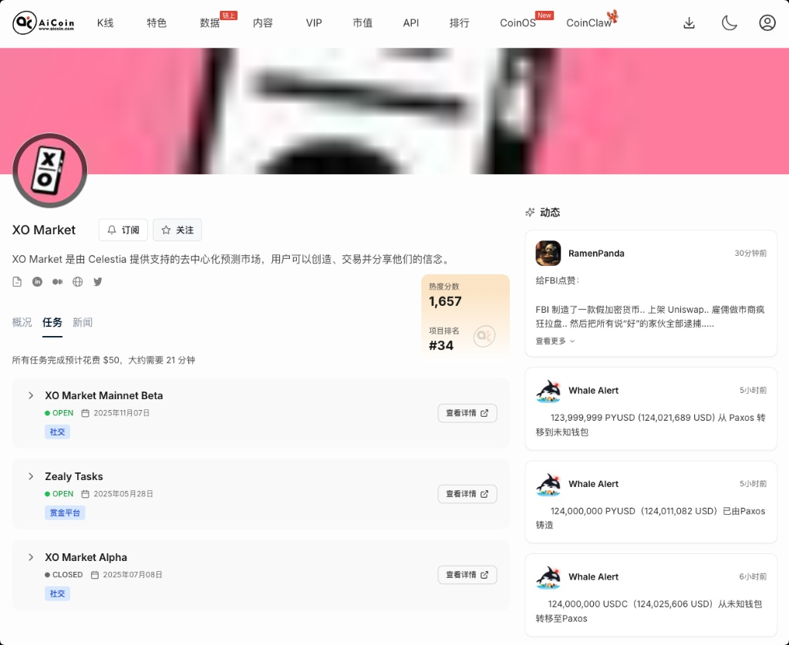
Task: Click the XO Market Mainnet Beta title
Action: click(x=103, y=395)
